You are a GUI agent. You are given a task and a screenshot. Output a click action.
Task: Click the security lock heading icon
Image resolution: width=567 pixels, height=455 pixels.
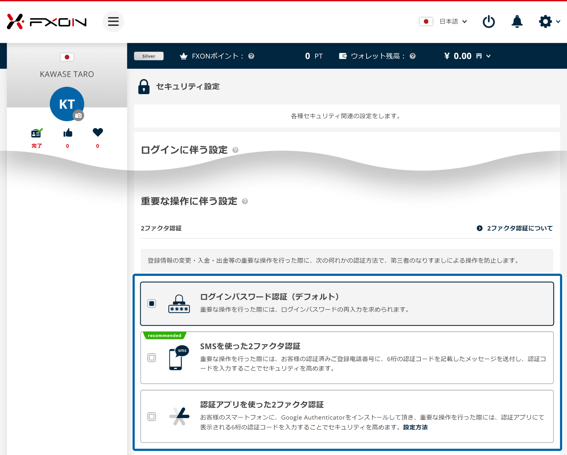pos(144,87)
